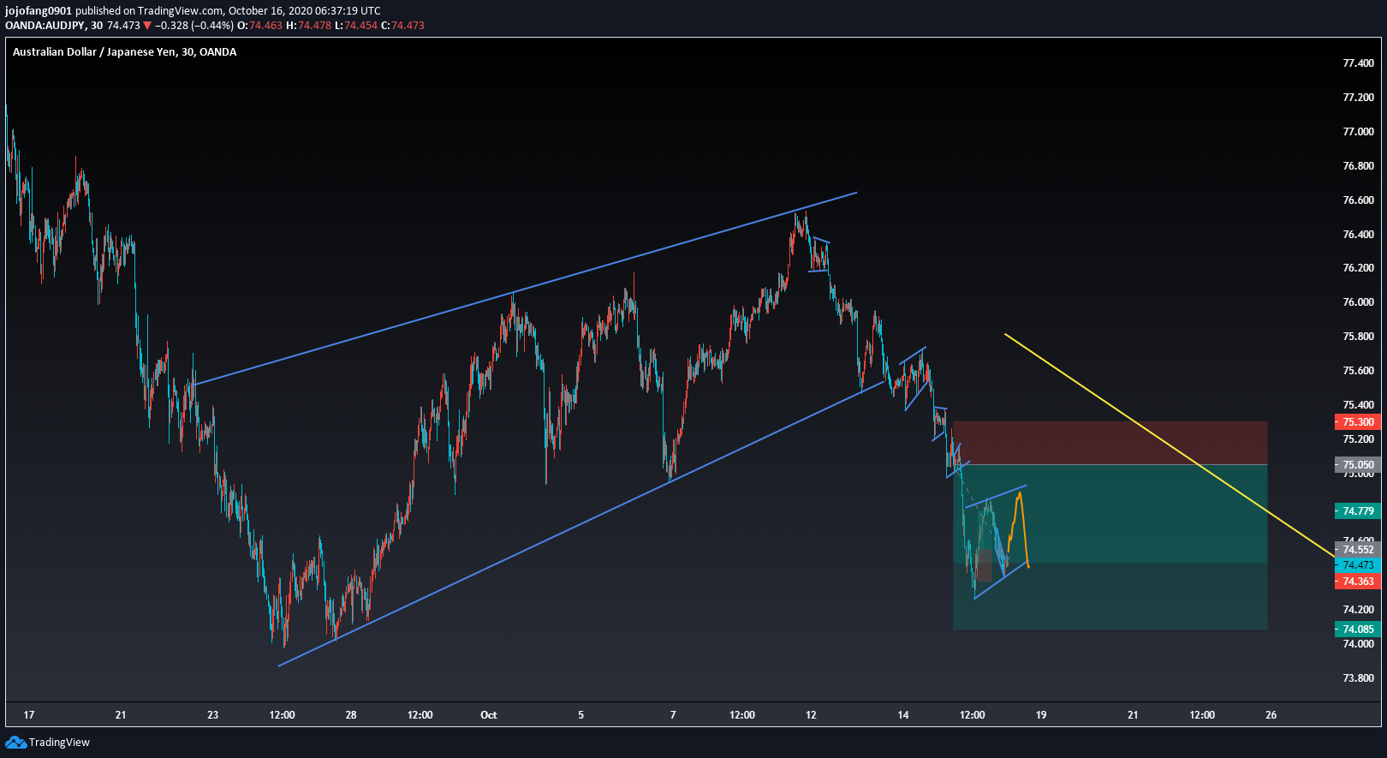This screenshot has height=758, width=1387.
Task: Click the 75.050 gray entry price label
Action: click(x=1358, y=465)
